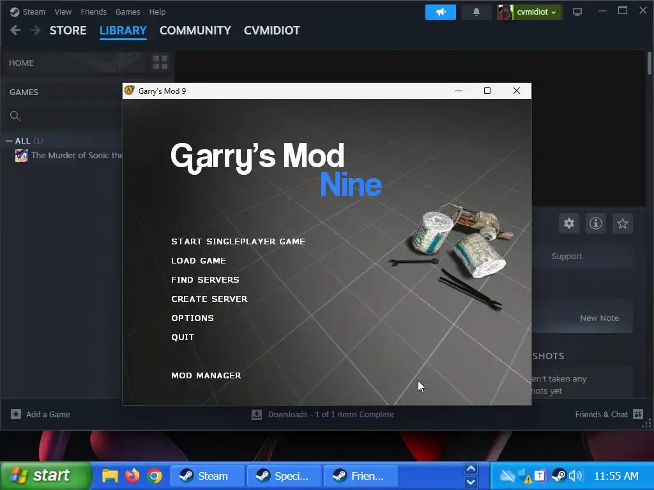Screen dimensions: 654x490
Task: Click the favorite star icon in Steam
Action: (622, 223)
